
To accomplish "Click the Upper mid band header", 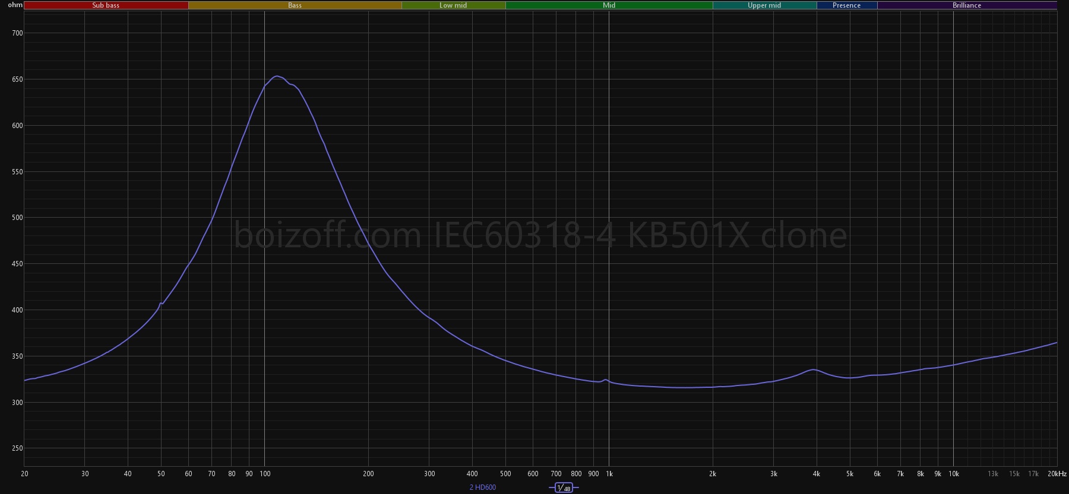I will coord(764,5).
